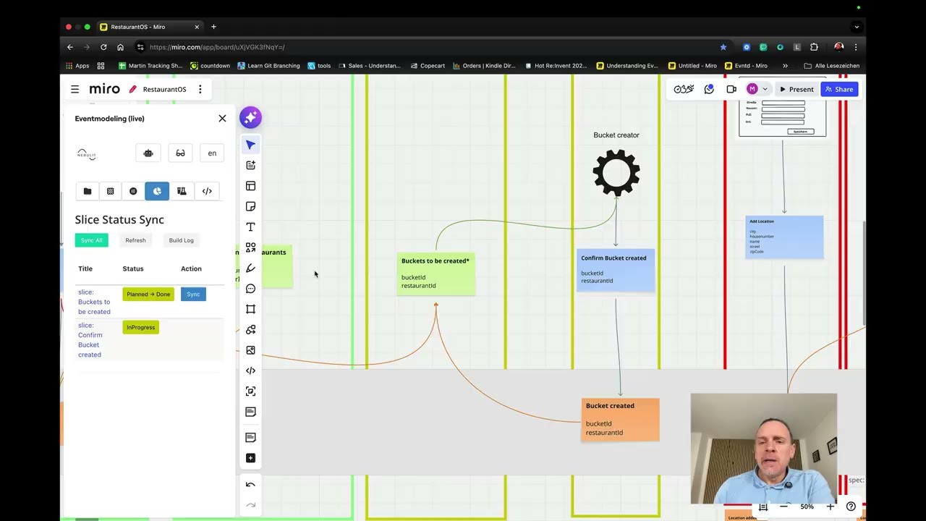The image size is (926, 521).
Task: Open slice: Buckets to be created link
Action: pos(94,302)
